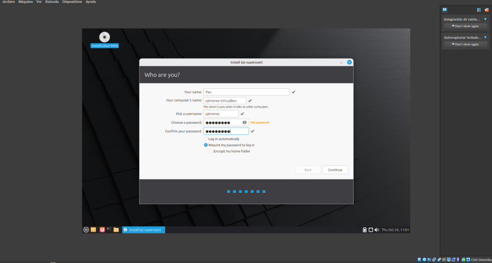Click the Continue button
492x263 pixels.
click(335, 170)
